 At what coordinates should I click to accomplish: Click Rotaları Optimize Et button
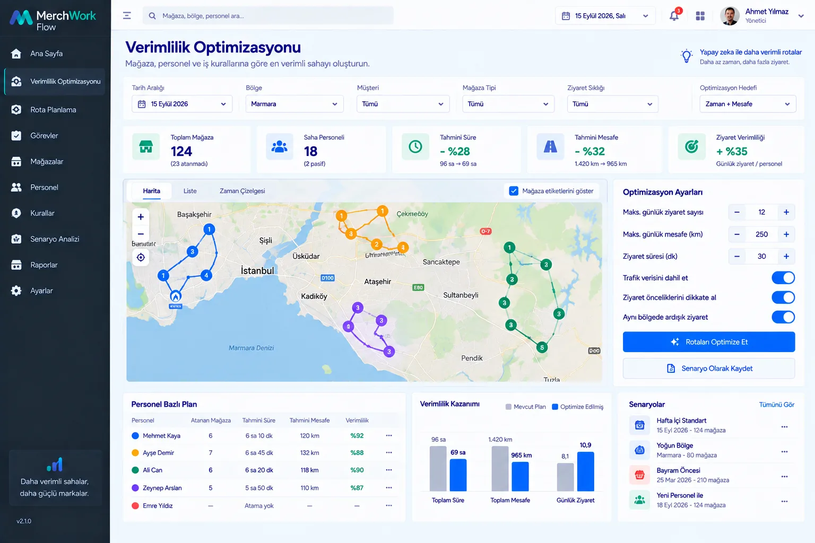tap(709, 342)
